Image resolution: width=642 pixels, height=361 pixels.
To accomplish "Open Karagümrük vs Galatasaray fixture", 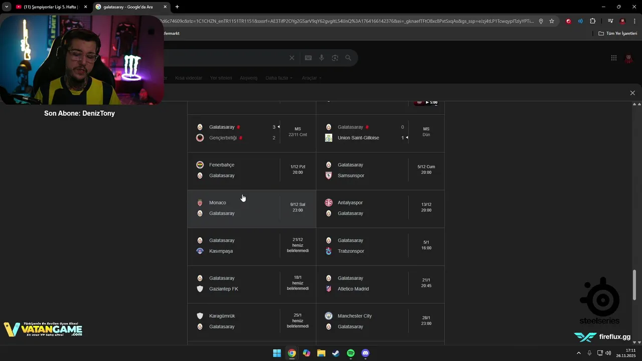I will tap(252, 322).
